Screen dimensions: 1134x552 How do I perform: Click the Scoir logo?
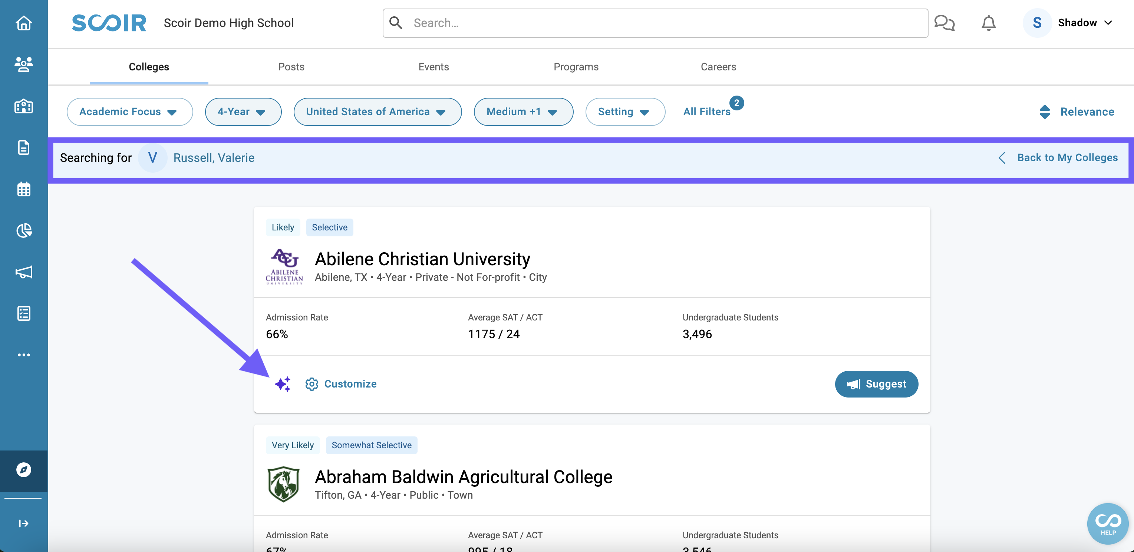click(109, 23)
